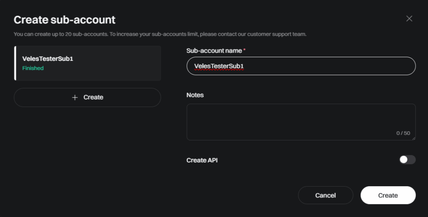Click the Notes field resize handle
The image size is (428, 217).
coord(413,138)
